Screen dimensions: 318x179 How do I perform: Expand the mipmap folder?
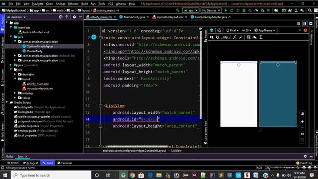pos(15,93)
